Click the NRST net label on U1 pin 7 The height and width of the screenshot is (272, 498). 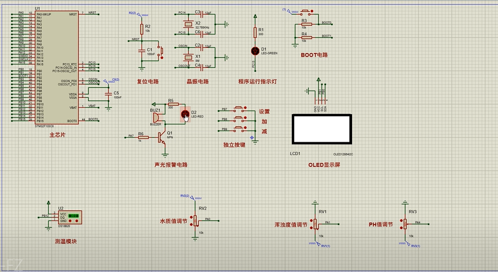(92, 13)
